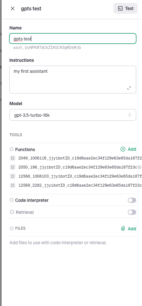Add a new function

(x=128, y=149)
